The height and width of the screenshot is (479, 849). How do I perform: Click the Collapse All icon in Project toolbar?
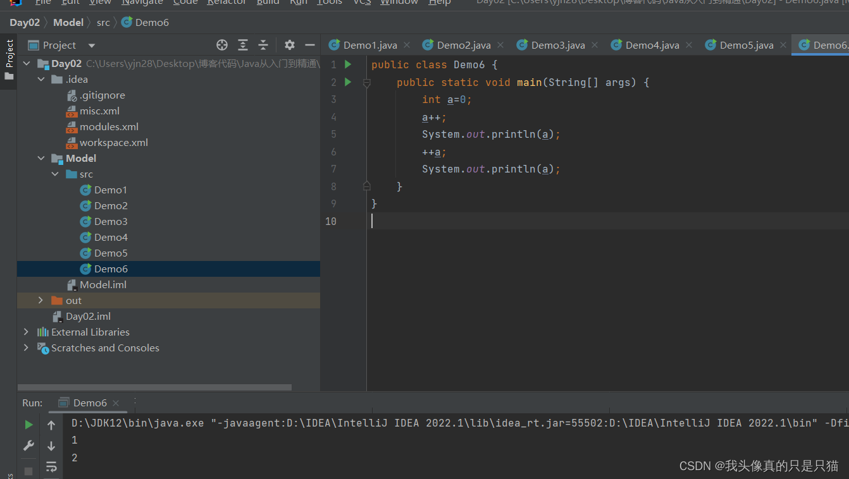[263, 45]
